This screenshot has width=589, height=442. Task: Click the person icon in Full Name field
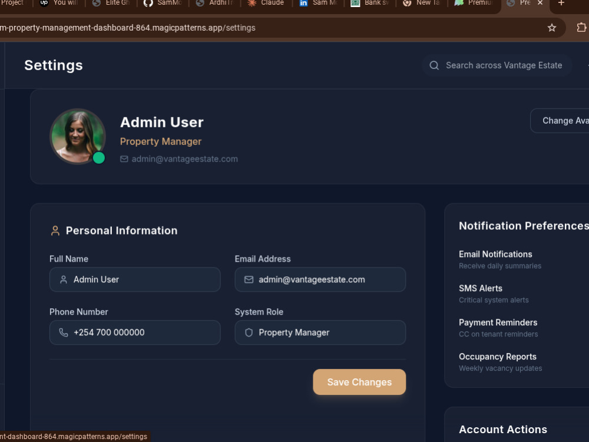click(64, 279)
